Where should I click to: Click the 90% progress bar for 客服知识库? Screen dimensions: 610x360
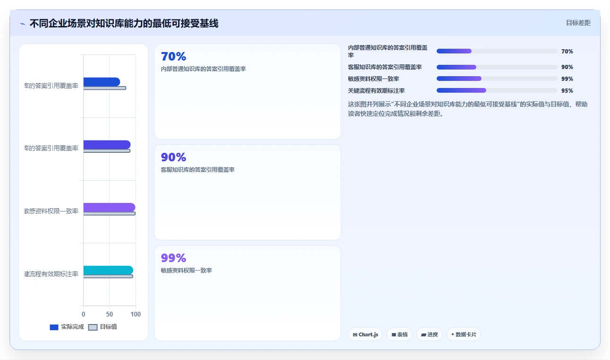click(497, 67)
